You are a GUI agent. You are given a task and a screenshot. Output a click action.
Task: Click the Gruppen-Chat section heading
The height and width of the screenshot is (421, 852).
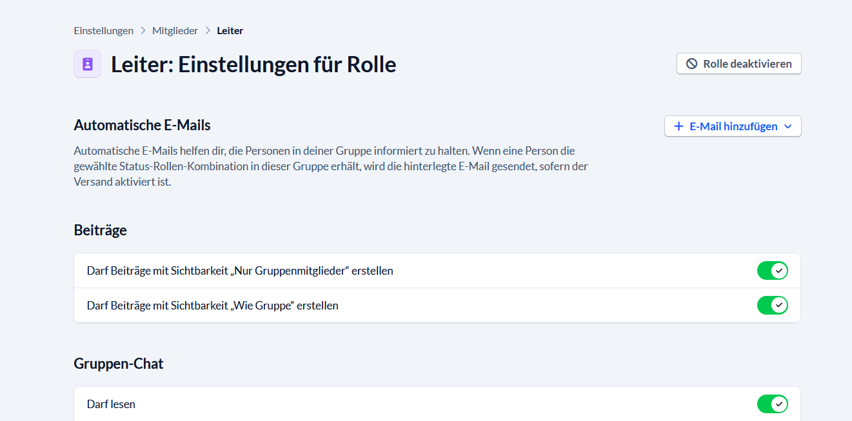(x=119, y=364)
